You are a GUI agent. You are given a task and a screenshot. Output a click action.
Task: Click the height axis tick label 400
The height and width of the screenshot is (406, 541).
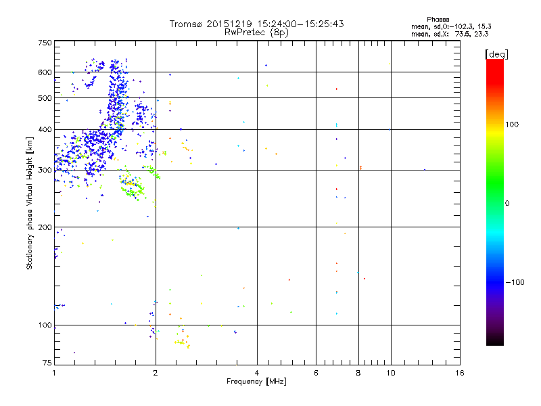click(45, 129)
